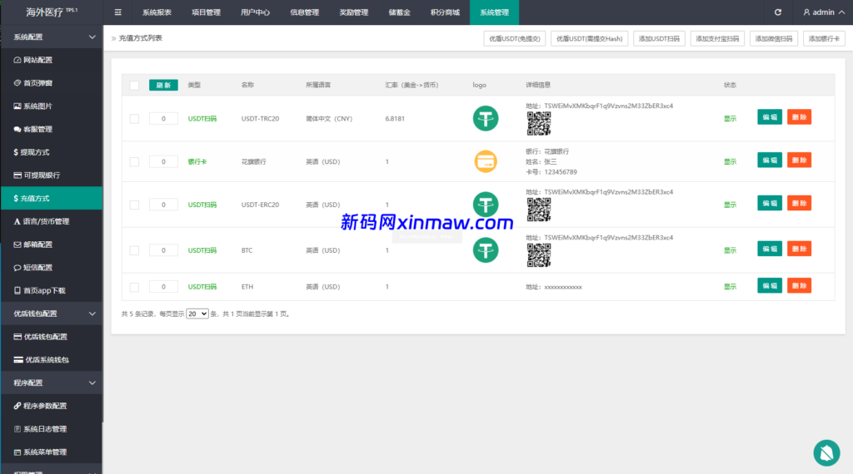The height and width of the screenshot is (474, 853).
Task: Click the page refresh icon beside admin
Action: tap(778, 12)
